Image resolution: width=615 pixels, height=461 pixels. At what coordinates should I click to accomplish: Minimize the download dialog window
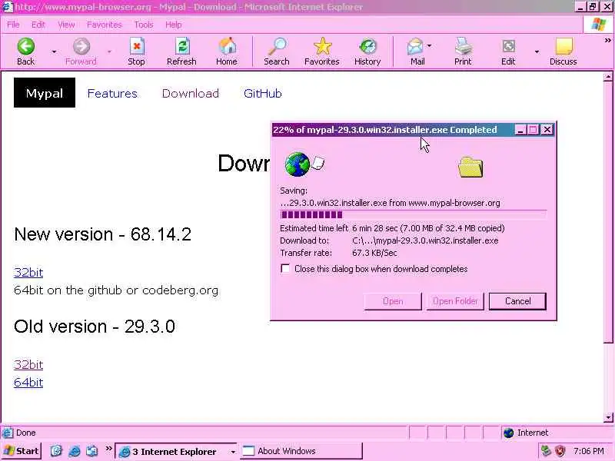click(520, 130)
